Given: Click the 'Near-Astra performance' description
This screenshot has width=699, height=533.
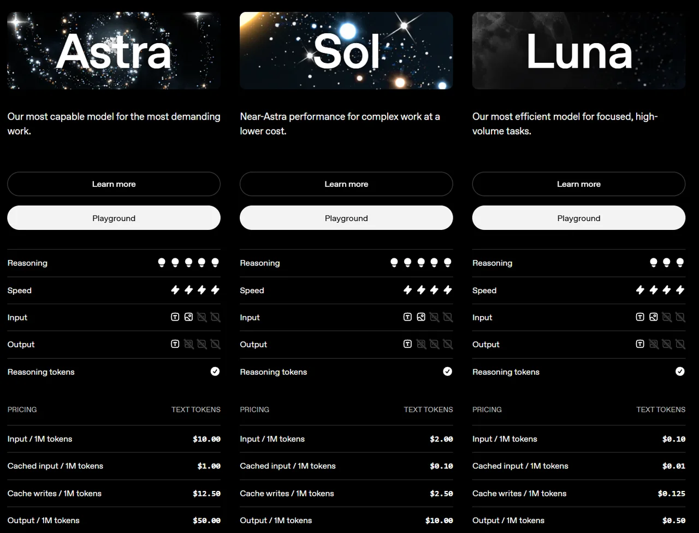Looking at the screenshot, I should pyautogui.click(x=340, y=123).
